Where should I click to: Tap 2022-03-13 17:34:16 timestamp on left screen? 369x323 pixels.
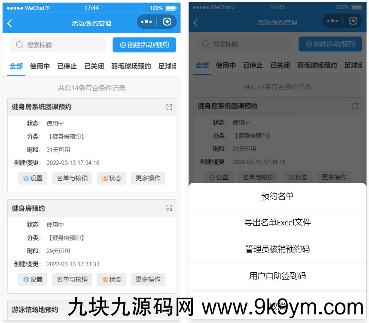coord(73,163)
